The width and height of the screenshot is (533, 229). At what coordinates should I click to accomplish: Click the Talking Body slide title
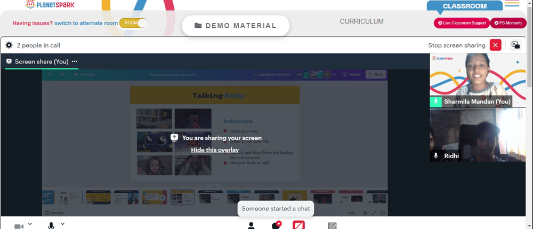click(x=219, y=96)
